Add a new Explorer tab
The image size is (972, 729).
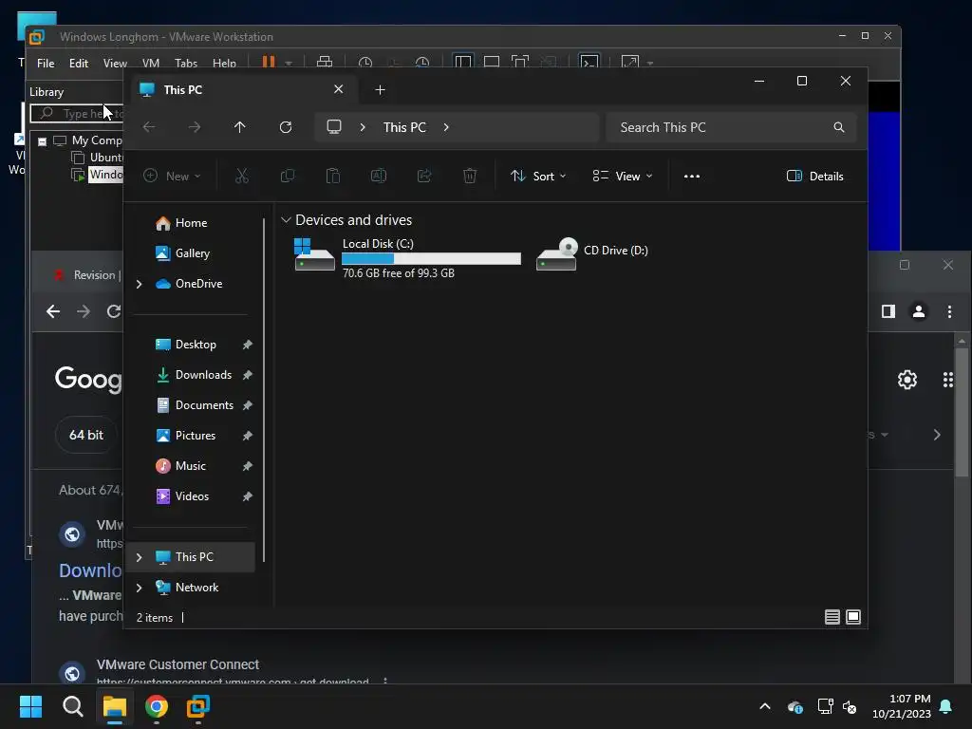click(x=380, y=90)
